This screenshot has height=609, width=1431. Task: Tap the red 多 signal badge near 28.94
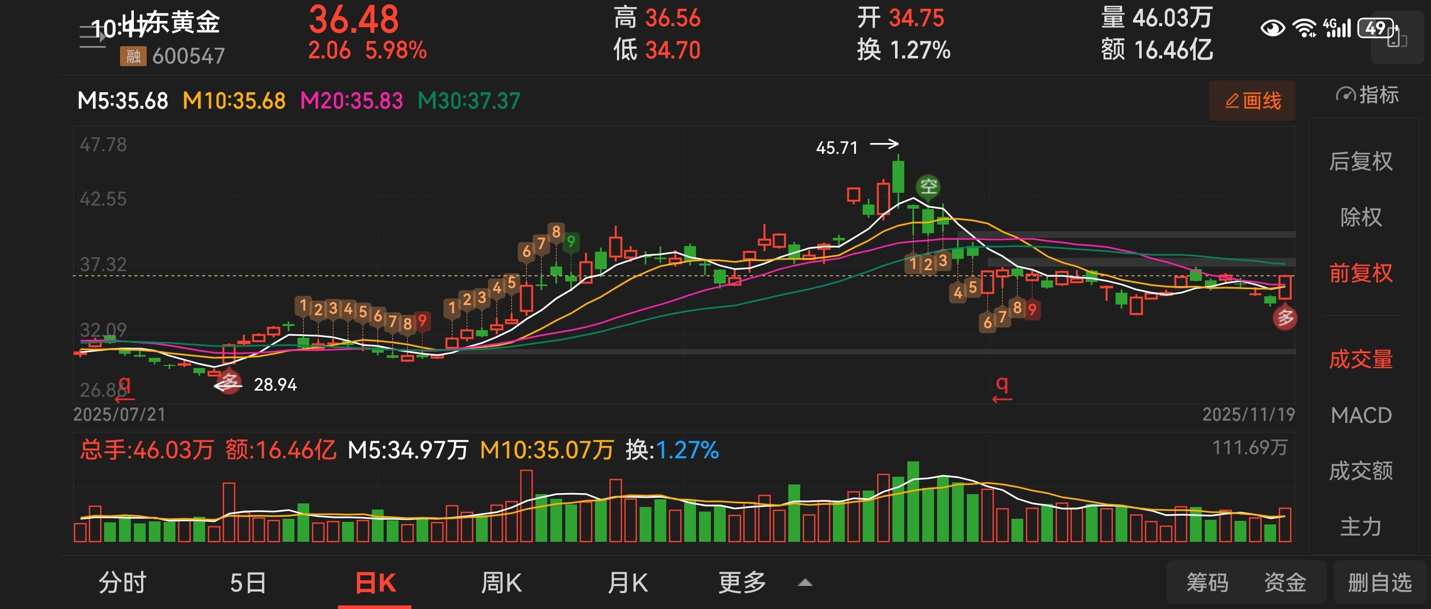pyautogui.click(x=229, y=382)
